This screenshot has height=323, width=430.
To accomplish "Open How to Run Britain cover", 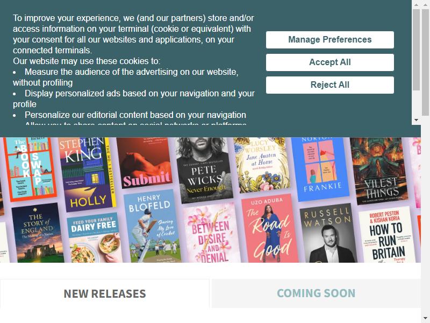I will tap(386, 235).
